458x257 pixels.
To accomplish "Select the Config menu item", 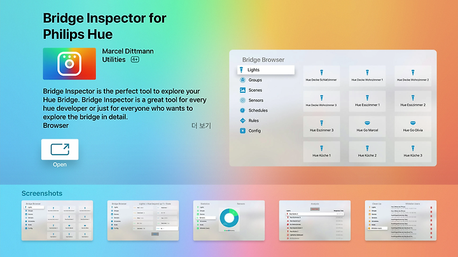I will tap(254, 131).
